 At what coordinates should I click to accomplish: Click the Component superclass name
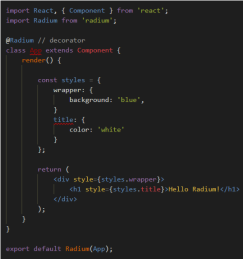[x=95, y=50]
